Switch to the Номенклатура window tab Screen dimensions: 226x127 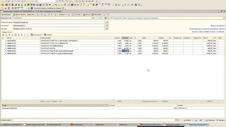click(x=82, y=125)
